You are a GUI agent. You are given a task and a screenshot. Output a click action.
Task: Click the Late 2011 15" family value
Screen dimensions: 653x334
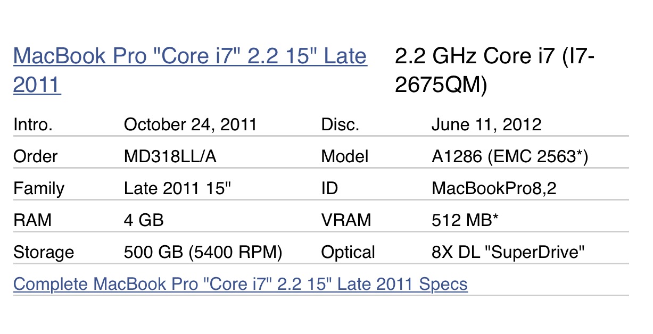pyautogui.click(x=177, y=189)
